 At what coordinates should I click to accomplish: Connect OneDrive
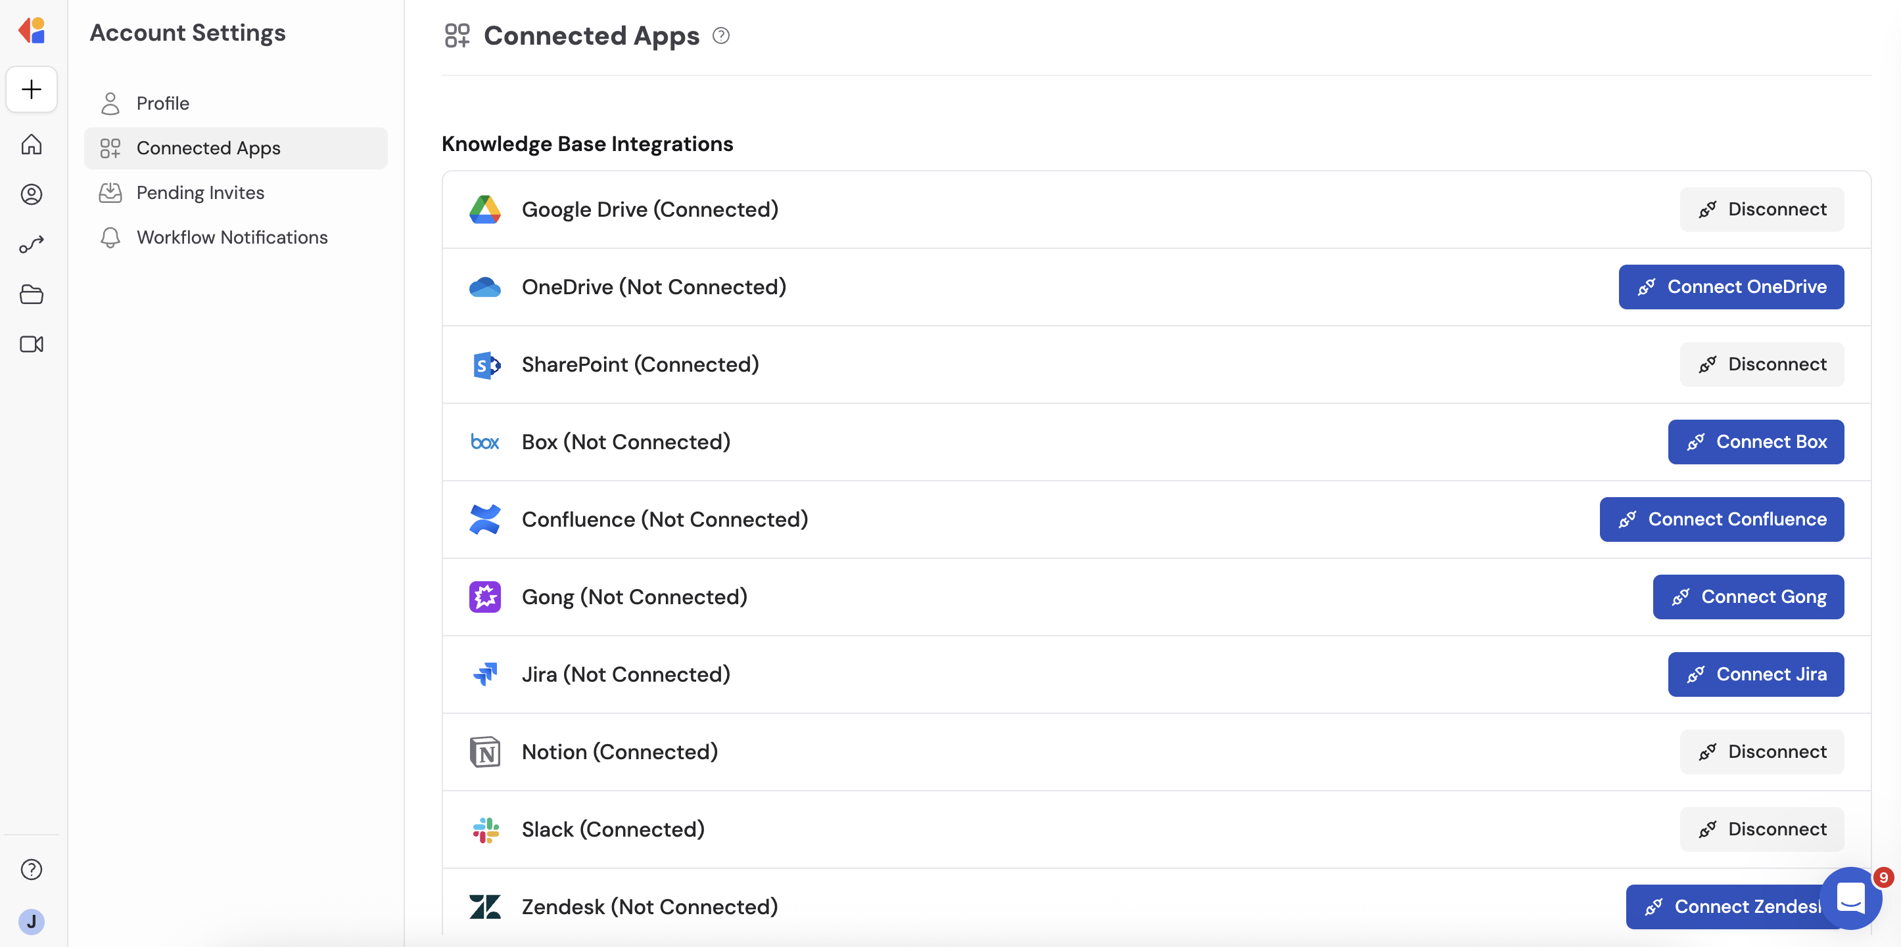[x=1731, y=287]
